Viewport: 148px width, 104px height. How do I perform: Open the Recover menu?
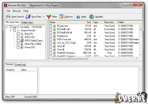point(17,11)
